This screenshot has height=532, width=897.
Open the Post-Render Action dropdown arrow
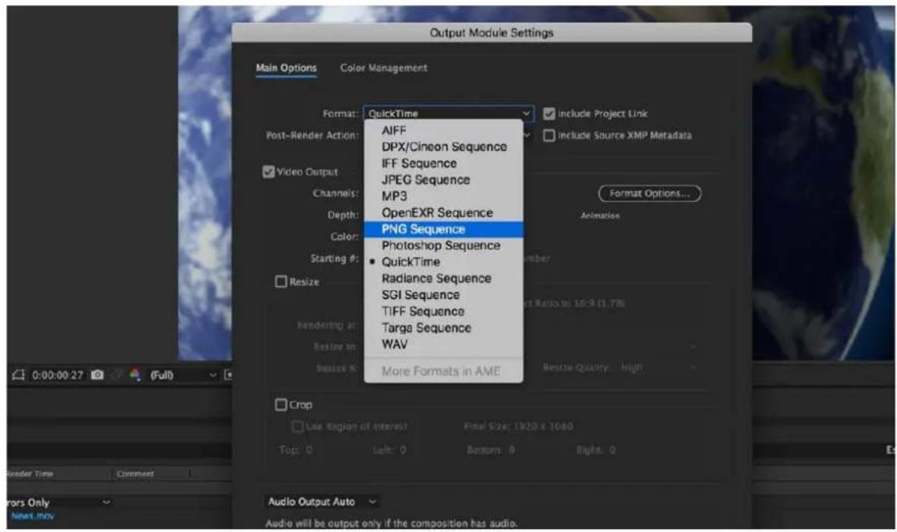coord(527,136)
